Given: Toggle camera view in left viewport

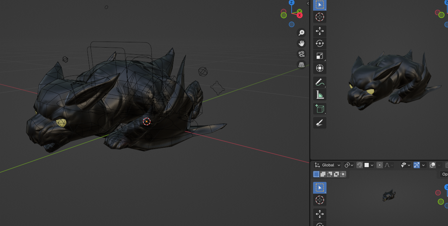Looking at the screenshot, I should click(x=301, y=54).
